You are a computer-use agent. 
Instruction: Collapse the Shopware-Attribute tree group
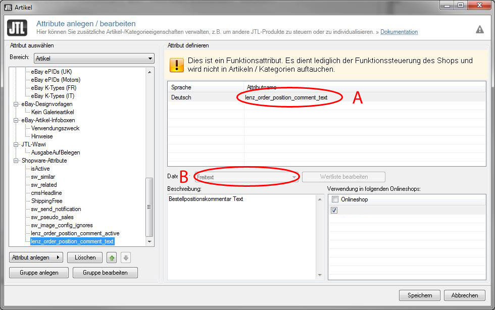[16, 161]
